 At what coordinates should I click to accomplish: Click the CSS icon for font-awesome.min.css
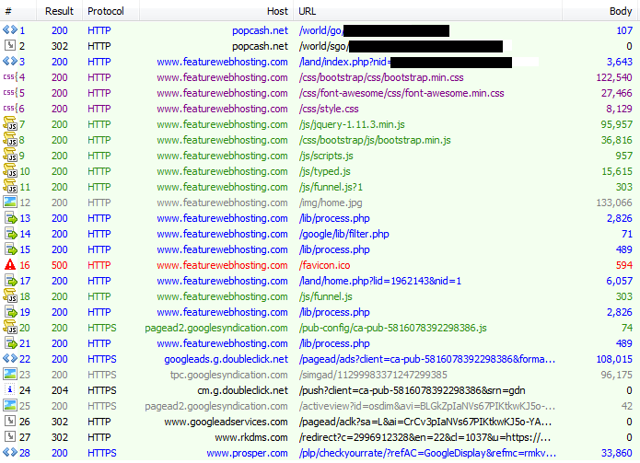point(10,93)
